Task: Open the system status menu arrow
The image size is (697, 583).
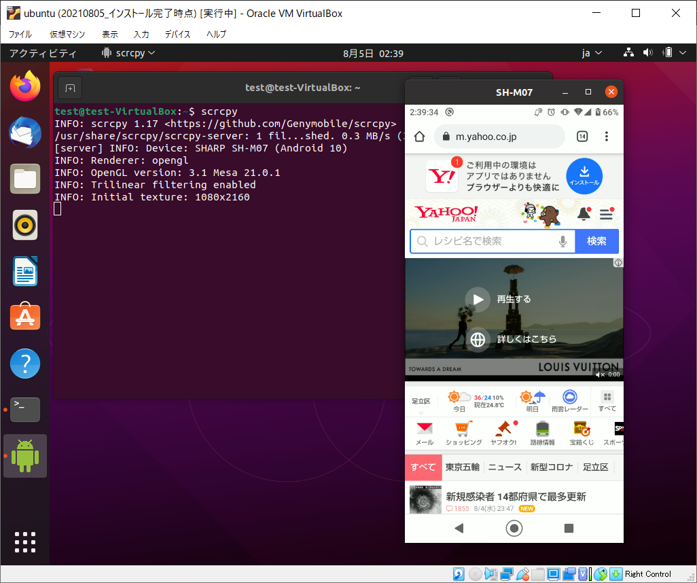Action: (683, 53)
